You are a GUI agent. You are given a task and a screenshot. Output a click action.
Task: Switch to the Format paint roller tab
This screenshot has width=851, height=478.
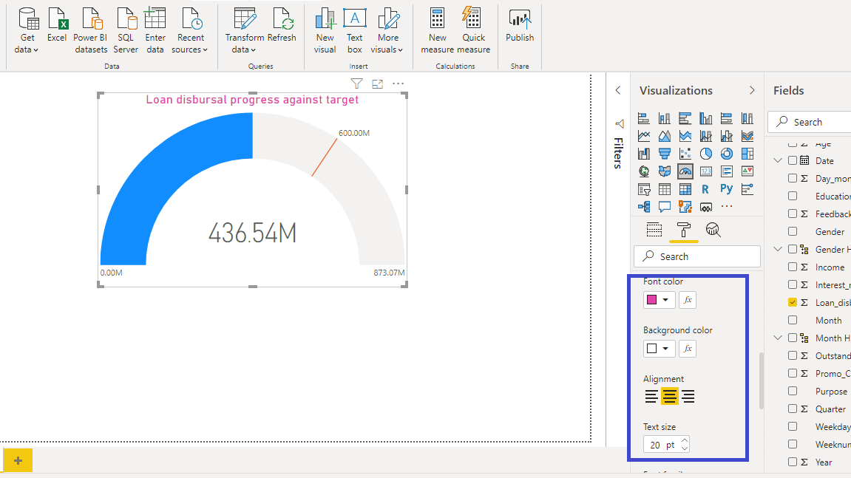point(684,230)
